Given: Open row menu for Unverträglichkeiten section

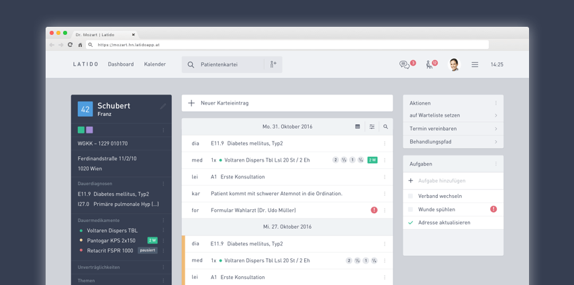Looking at the screenshot, I should pyautogui.click(x=163, y=268).
